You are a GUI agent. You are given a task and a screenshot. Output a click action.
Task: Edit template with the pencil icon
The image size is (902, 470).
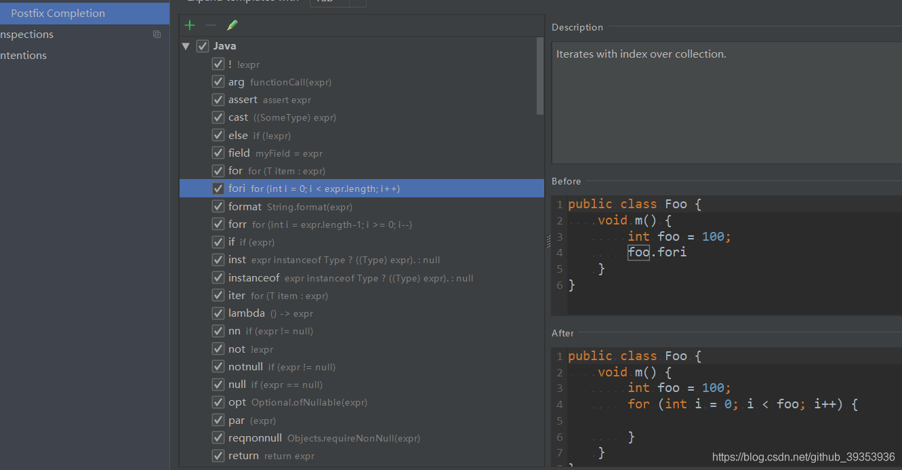232,25
